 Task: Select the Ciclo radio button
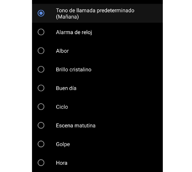[x=41, y=107]
